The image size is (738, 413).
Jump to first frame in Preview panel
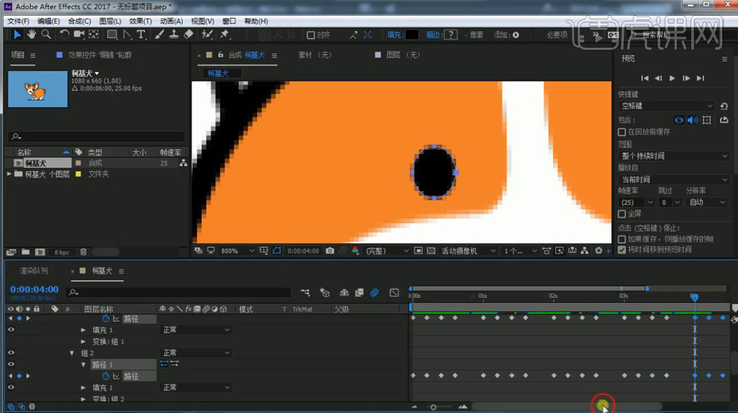point(645,78)
